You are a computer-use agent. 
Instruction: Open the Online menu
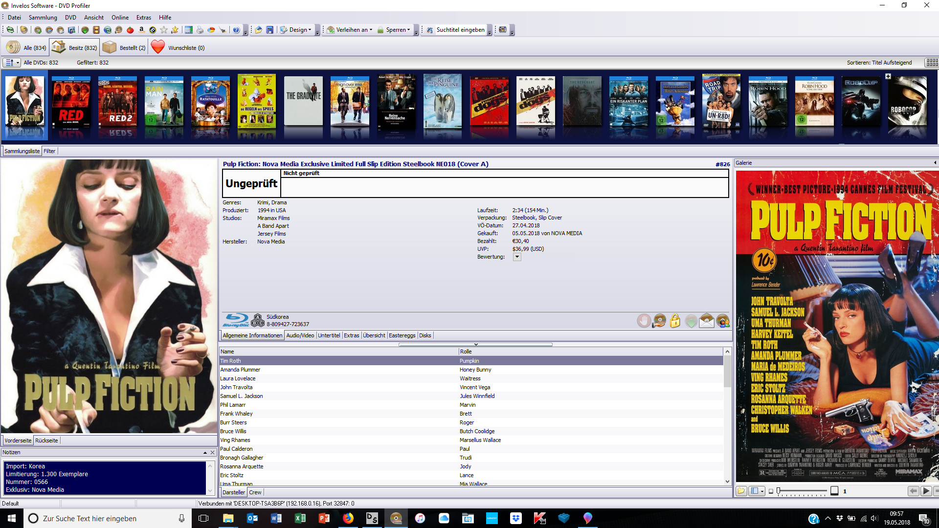(120, 17)
